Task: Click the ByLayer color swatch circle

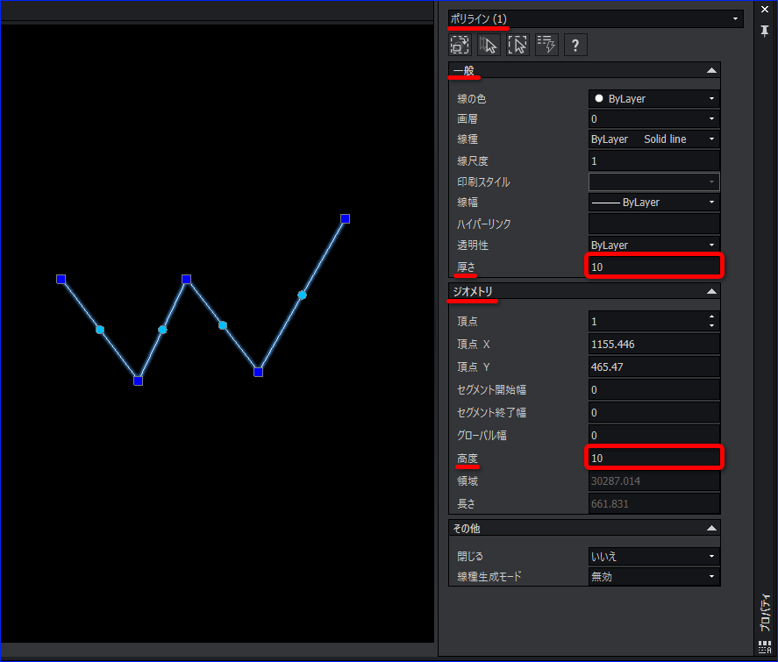Action: (x=601, y=98)
